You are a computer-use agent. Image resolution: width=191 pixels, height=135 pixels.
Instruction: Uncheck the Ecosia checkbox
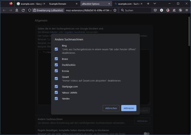(56, 71)
